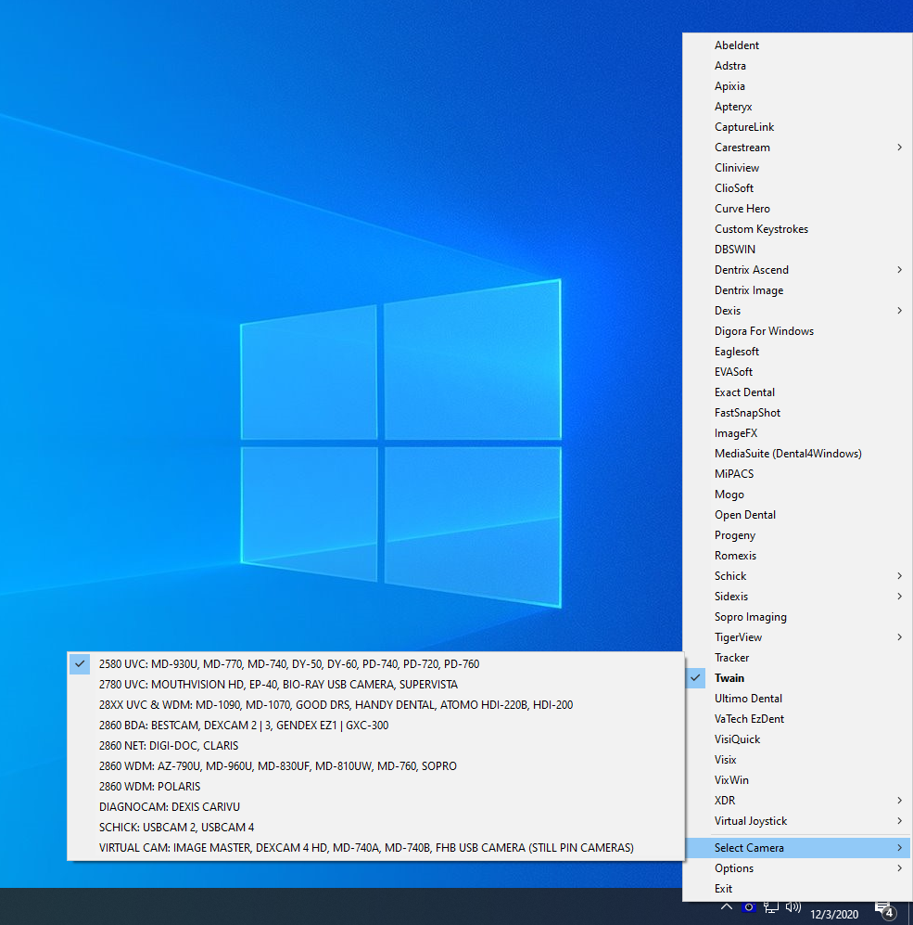Pick 2860 WDM AZ-790U camera entry
The image size is (913, 925).
click(x=376, y=766)
